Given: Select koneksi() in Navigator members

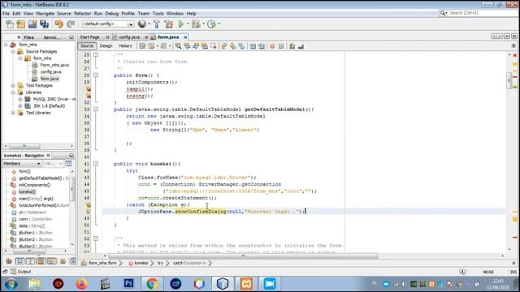Looking at the screenshot, I should [27, 192].
